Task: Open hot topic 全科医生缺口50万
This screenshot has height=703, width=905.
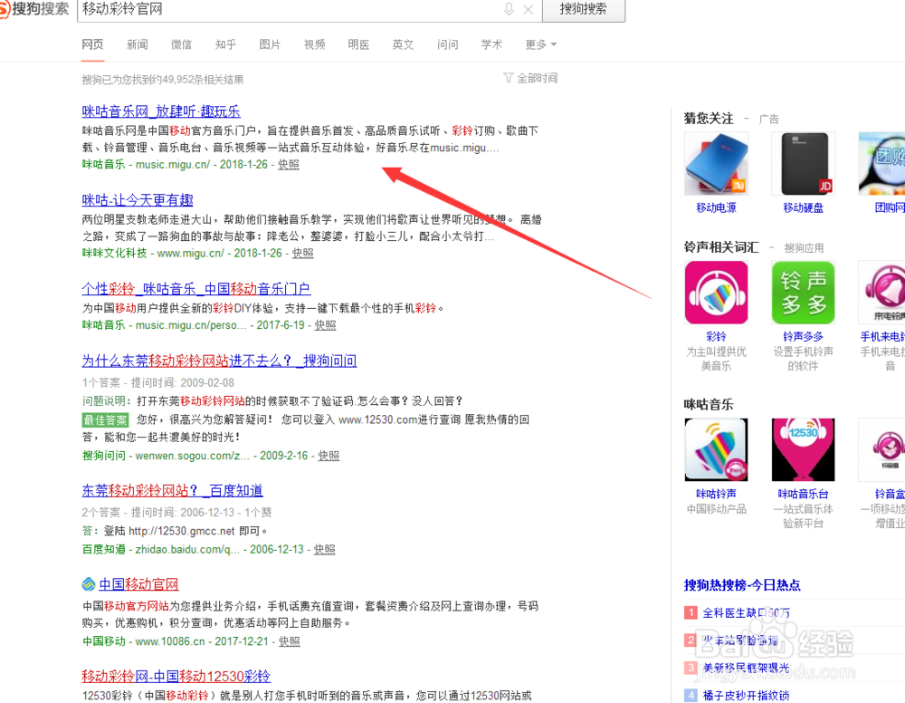Action: [747, 613]
